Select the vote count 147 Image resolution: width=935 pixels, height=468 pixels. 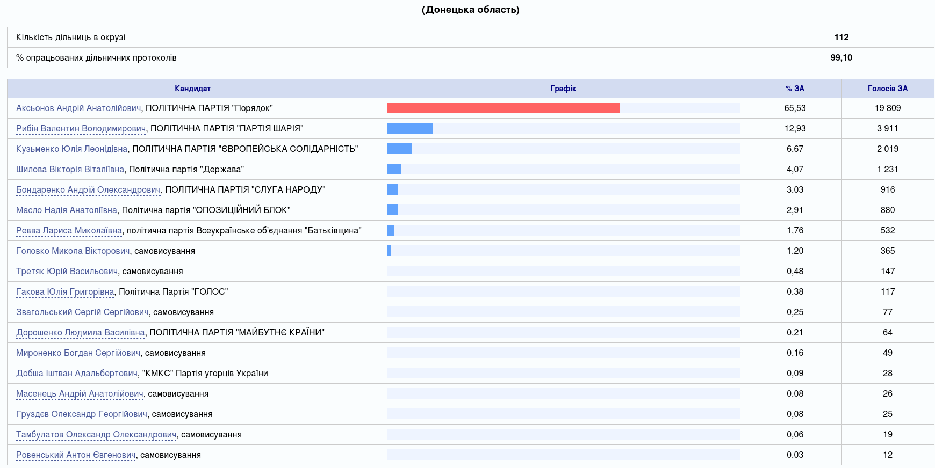coord(888,271)
